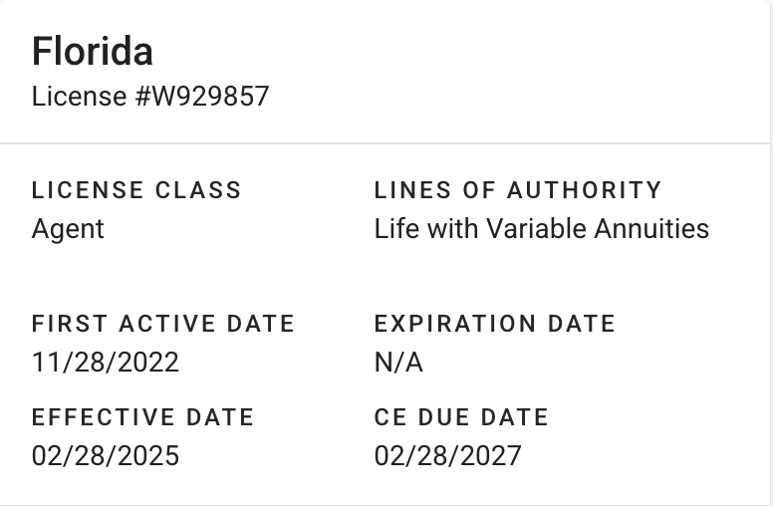The height and width of the screenshot is (506, 773).
Task: Select the effective date 02/28/2025
Action: [106, 456]
